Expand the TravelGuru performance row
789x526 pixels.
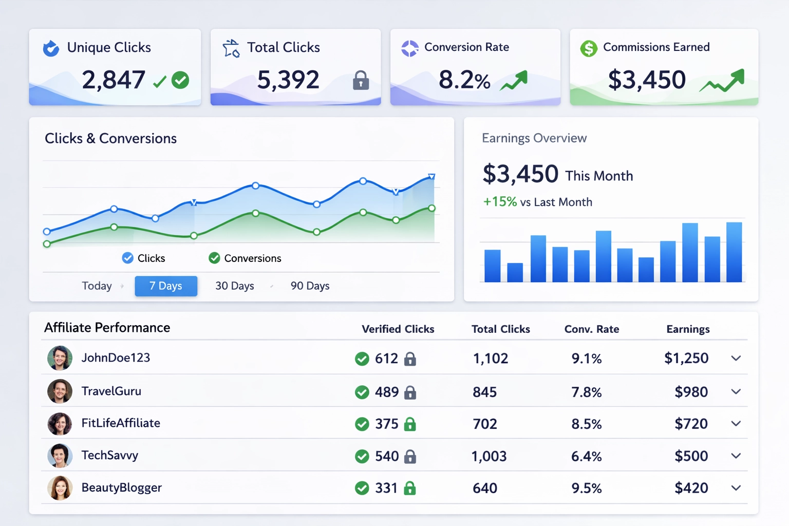[736, 391]
